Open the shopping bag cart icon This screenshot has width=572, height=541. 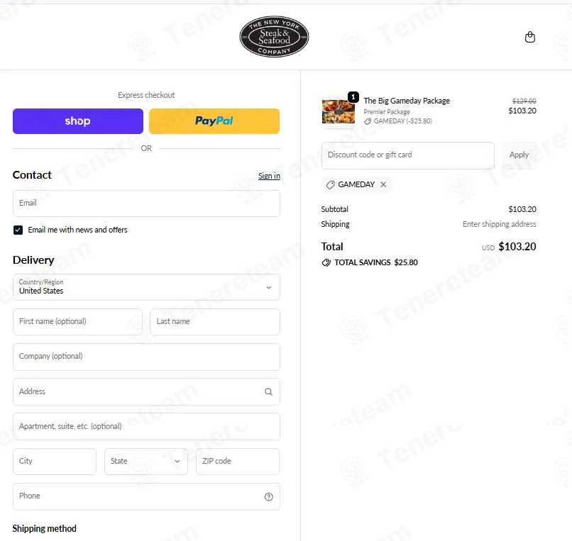529,38
